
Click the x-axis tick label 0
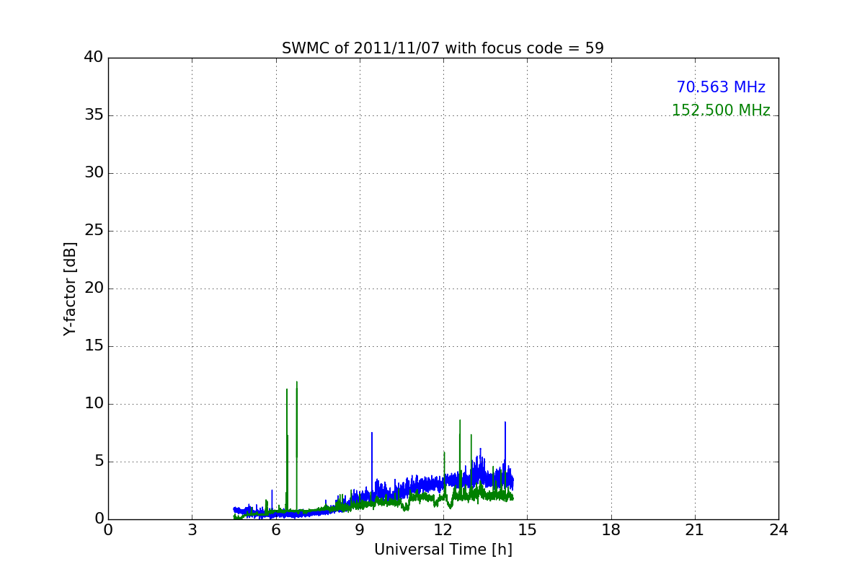pyautogui.click(x=108, y=530)
